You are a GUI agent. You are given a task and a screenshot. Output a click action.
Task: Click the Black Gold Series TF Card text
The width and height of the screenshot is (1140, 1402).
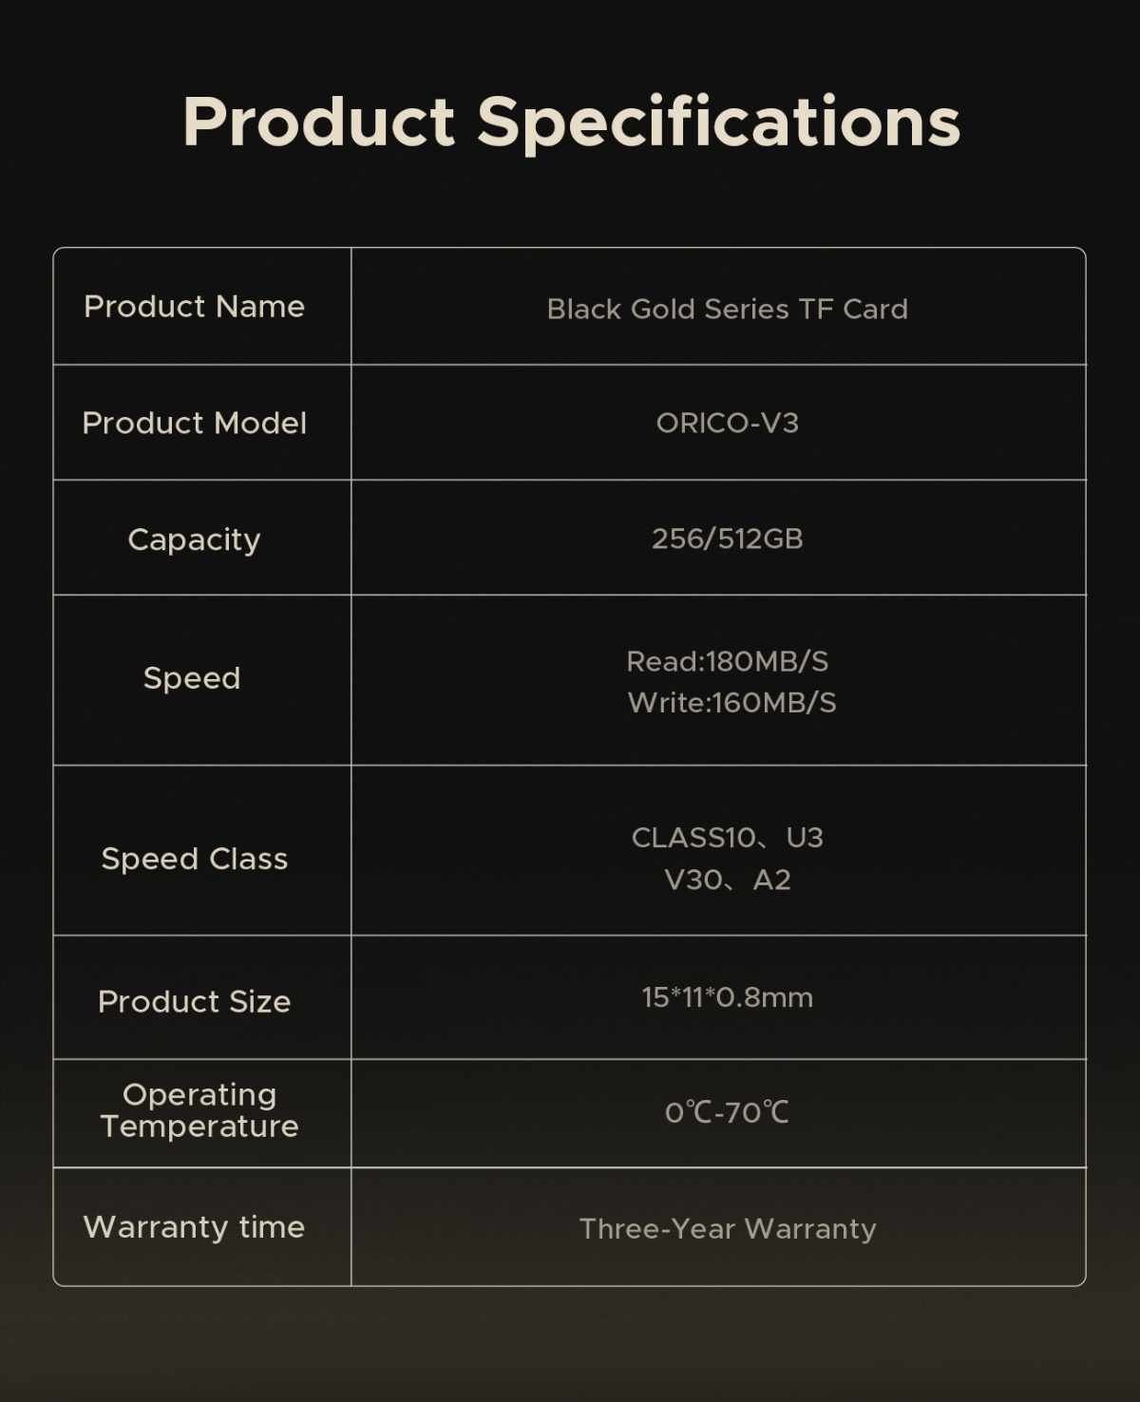pyautogui.click(x=727, y=309)
